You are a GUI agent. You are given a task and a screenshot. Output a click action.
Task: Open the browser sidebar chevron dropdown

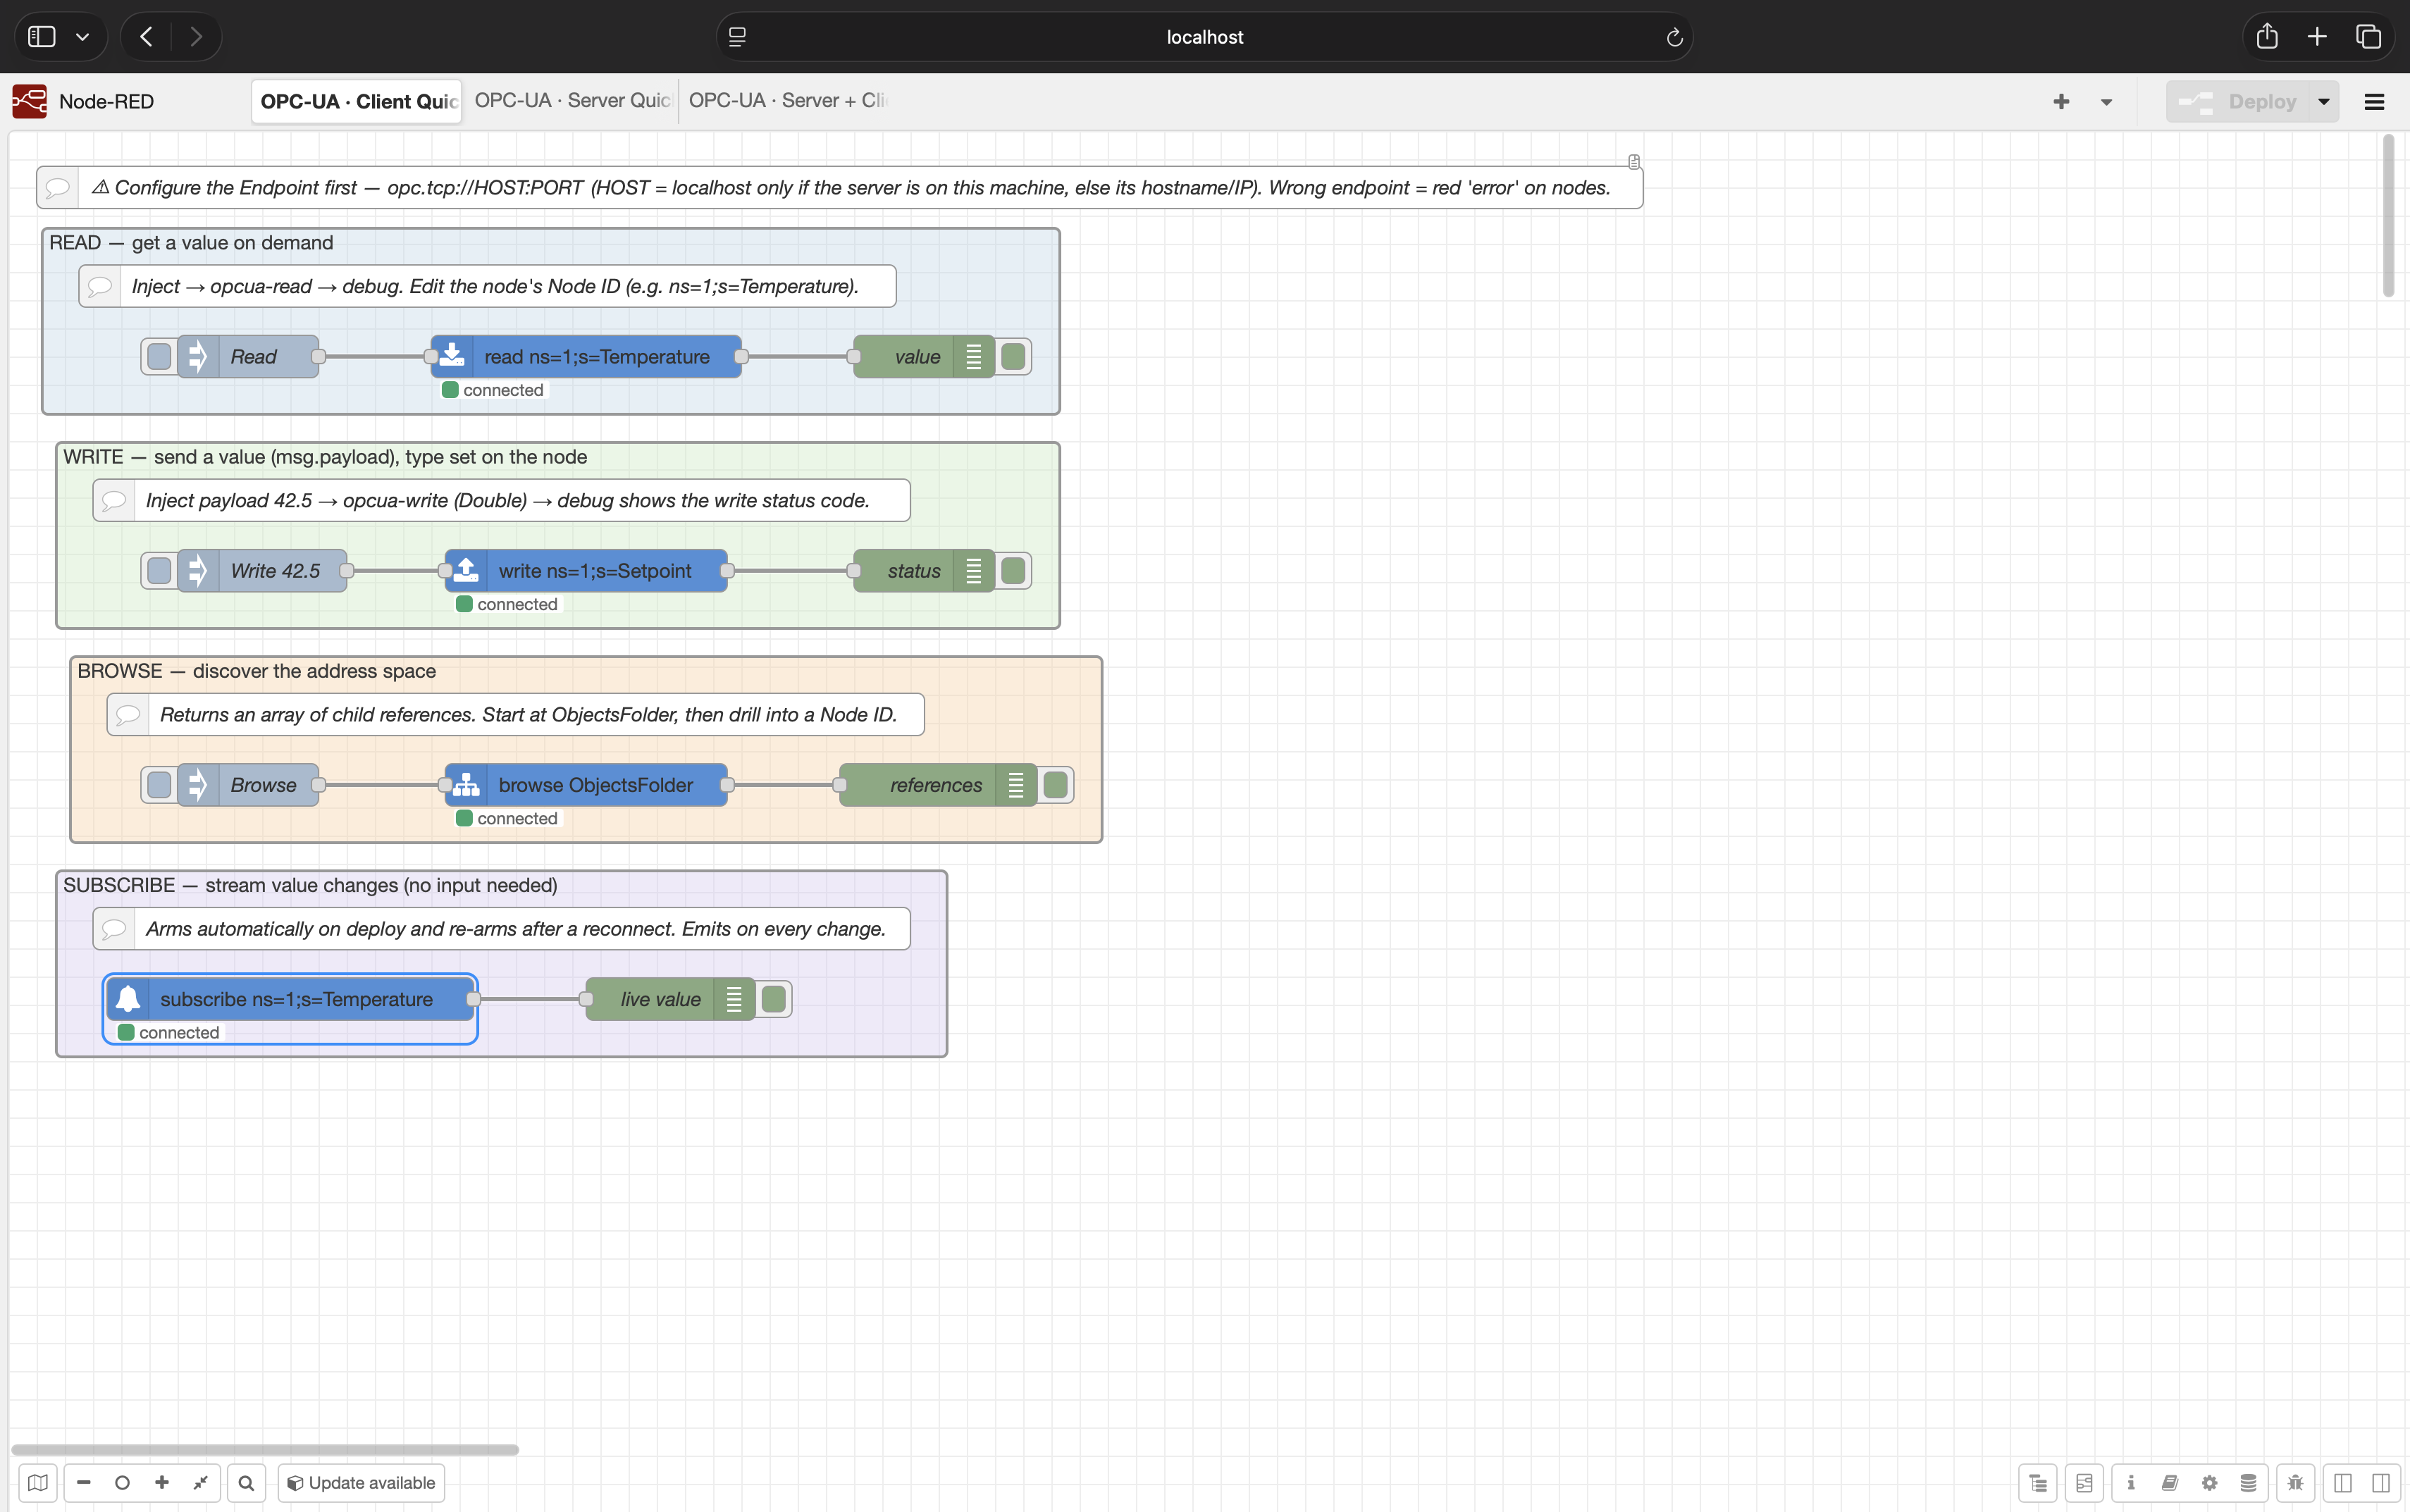tap(83, 37)
